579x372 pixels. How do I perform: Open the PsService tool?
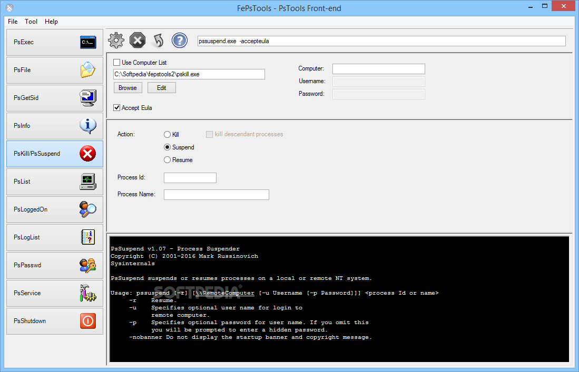pyautogui.click(x=55, y=293)
